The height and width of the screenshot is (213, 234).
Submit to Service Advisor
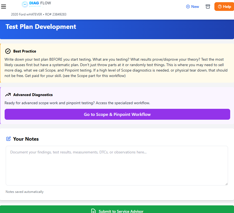pos(121,211)
